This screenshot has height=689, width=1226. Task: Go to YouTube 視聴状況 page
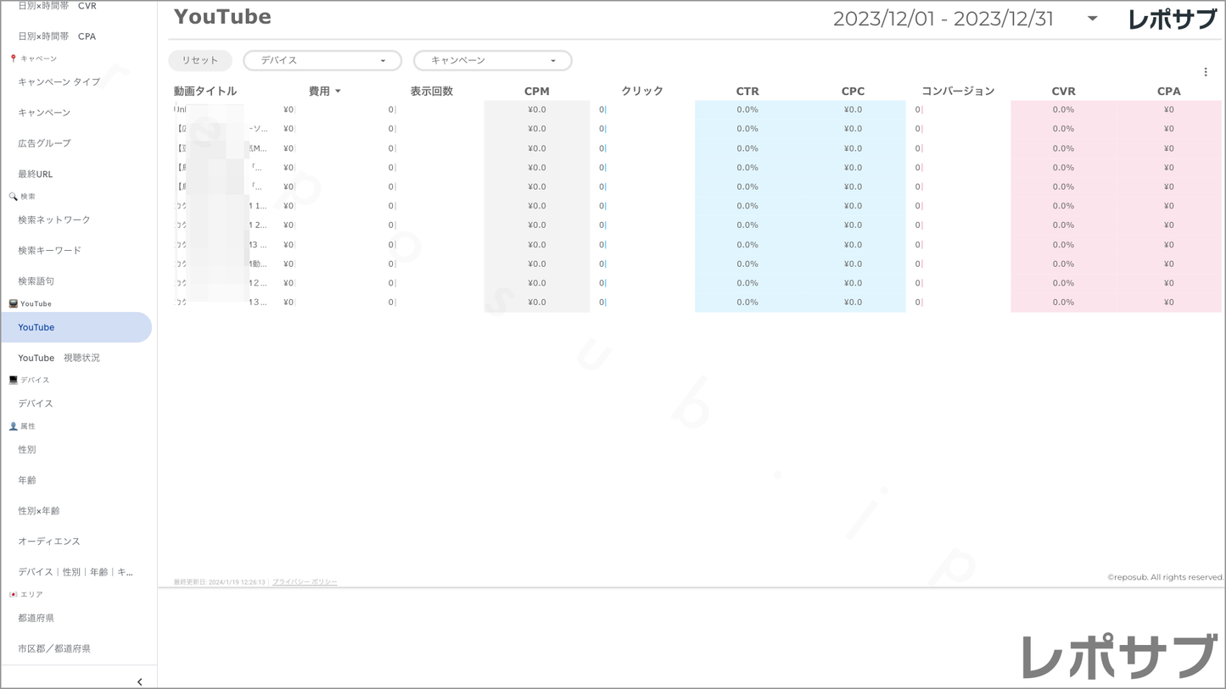59,358
